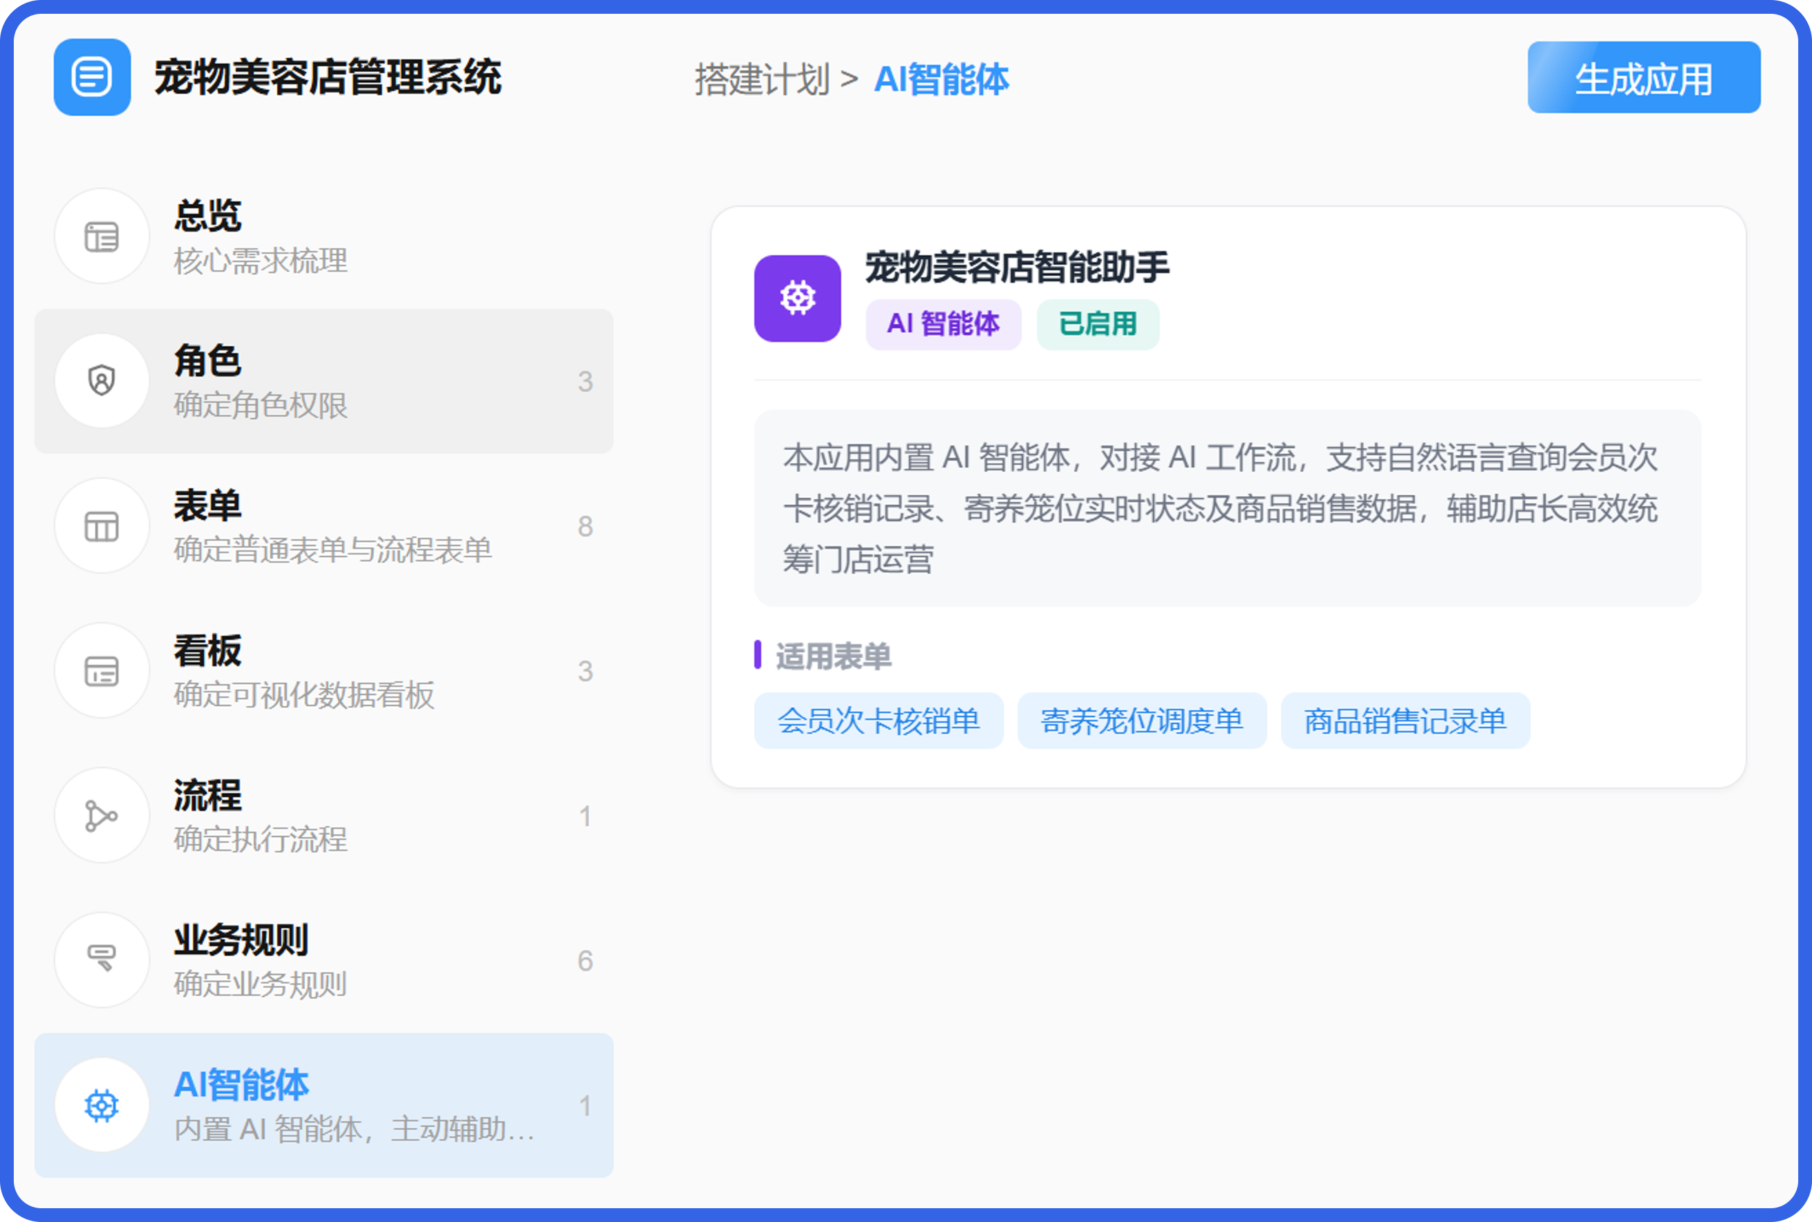Click 搭建计划 breadcrumb link
Image resolution: width=1812 pixels, height=1222 pixels.
click(x=762, y=79)
